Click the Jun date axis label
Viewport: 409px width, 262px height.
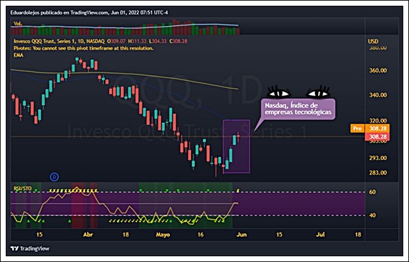point(242,235)
